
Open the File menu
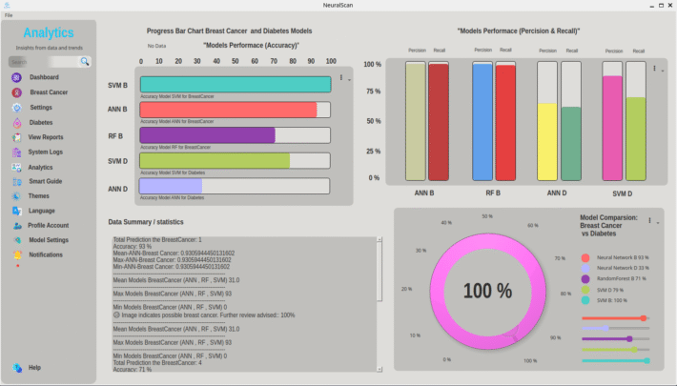(9, 16)
